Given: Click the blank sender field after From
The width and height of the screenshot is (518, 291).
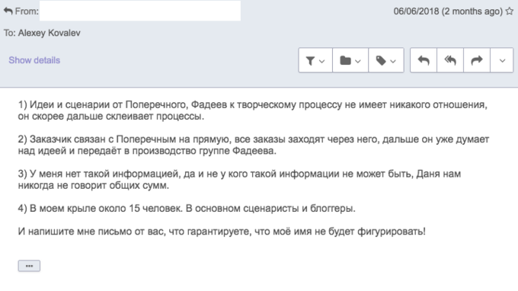Looking at the screenshot, I should pos(140,11).
